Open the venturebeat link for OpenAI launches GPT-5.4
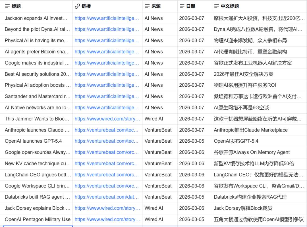 pos(107,141)
